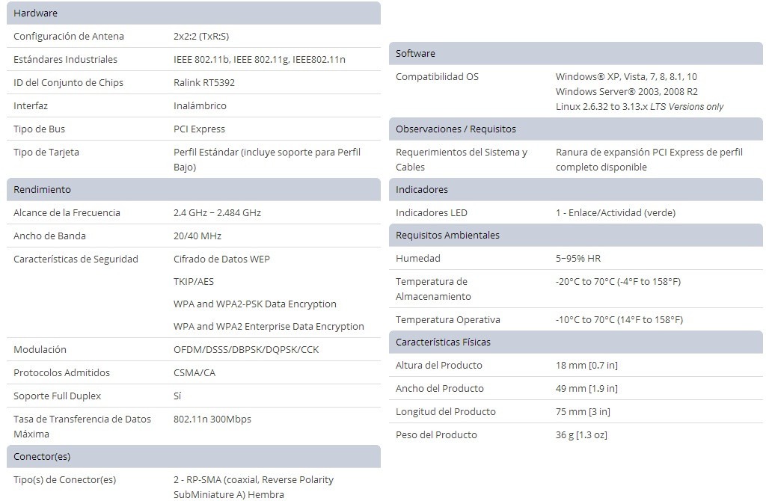Select the Cifrado de Datos WEP entry
This screenshot has height=501, width=769.
[x=221, y=259]
